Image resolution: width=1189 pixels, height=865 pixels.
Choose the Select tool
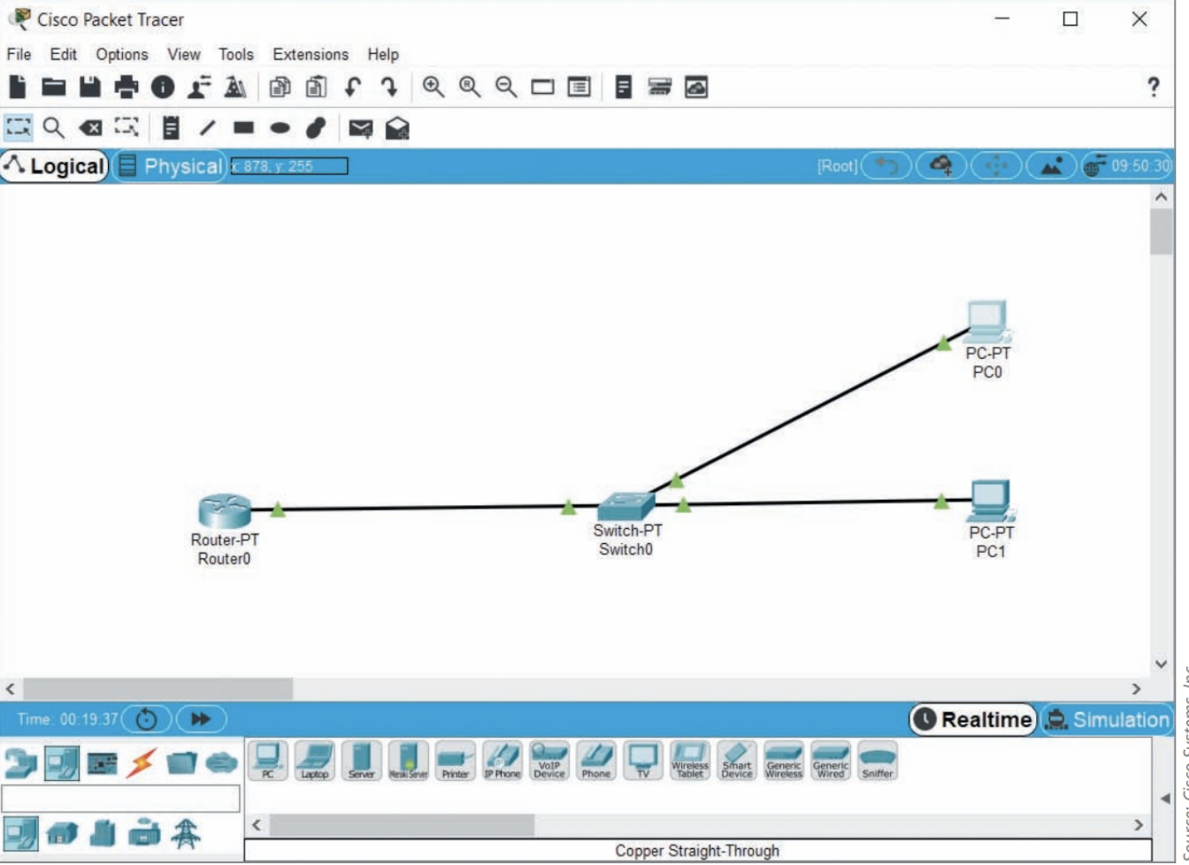pyautogui.click(x=18, y=129)
